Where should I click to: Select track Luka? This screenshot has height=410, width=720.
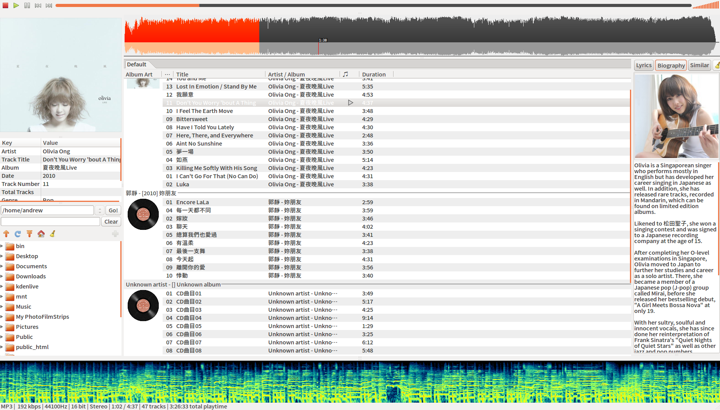pyautogui.click(x=396, y=184)
